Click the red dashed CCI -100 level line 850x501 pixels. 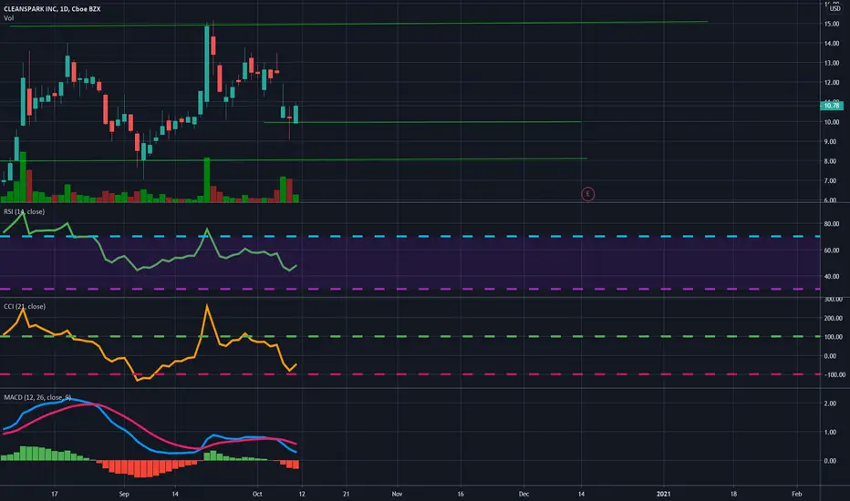(x=409, y=374)
